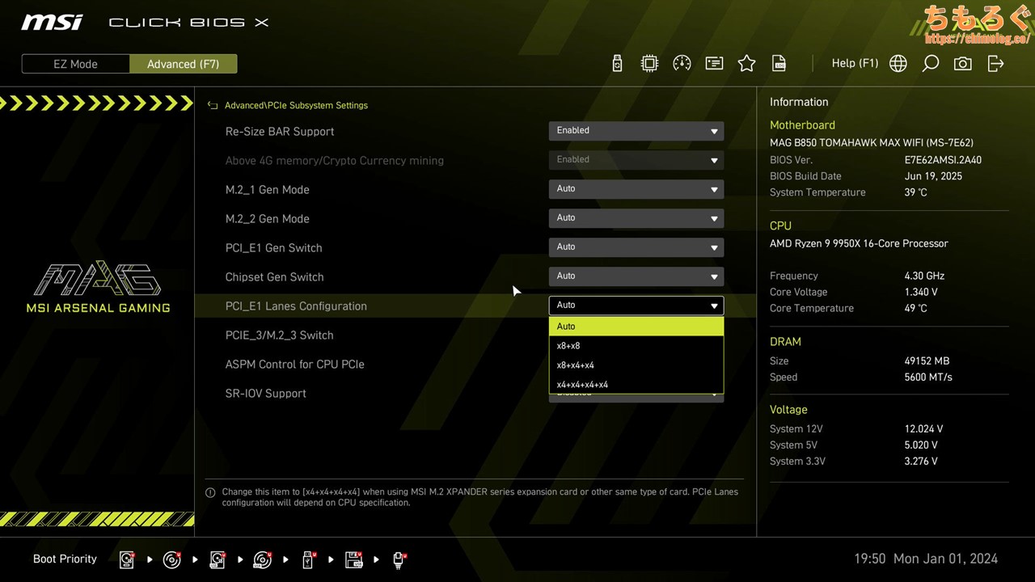The width and height of the screenshot is (1035, 582).
Task: Open the M-Flash USB BIOS update icon
Action: pos(617,64)
